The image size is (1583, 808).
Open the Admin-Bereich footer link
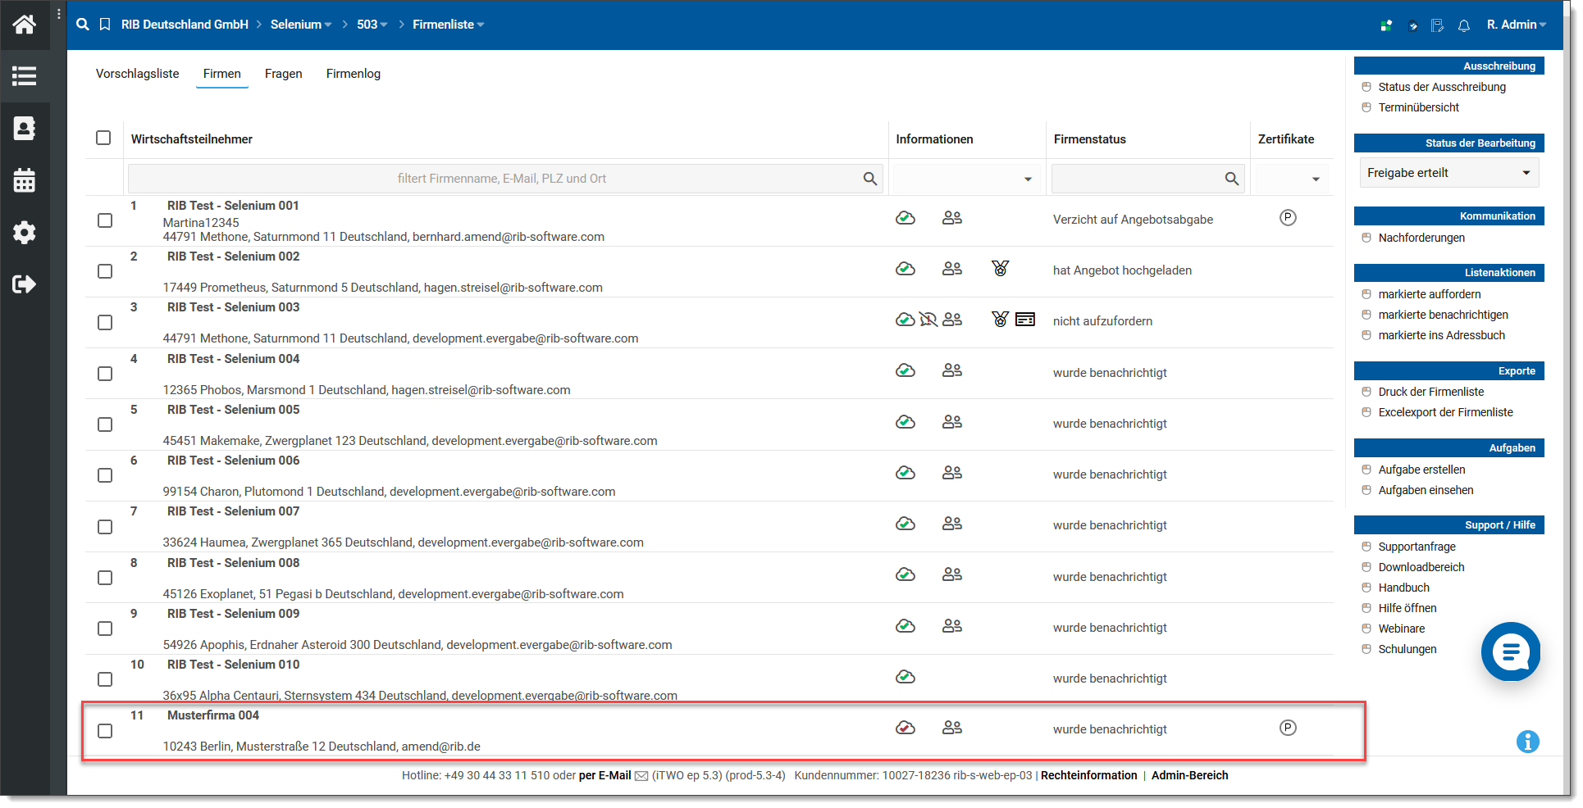1190,775
